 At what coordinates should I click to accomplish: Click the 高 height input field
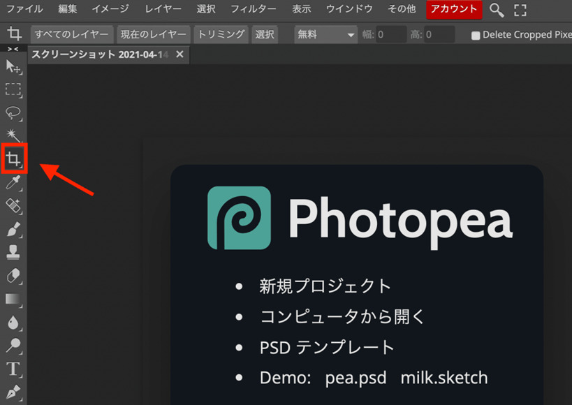[439, 35]
